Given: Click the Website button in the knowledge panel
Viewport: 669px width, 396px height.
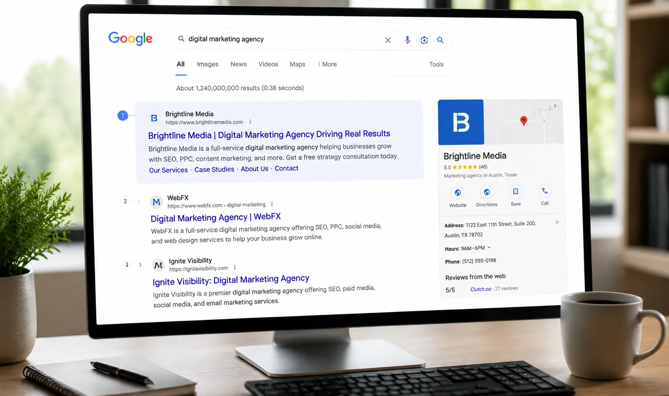Looking at the screenshot, I should coord(458,197).
